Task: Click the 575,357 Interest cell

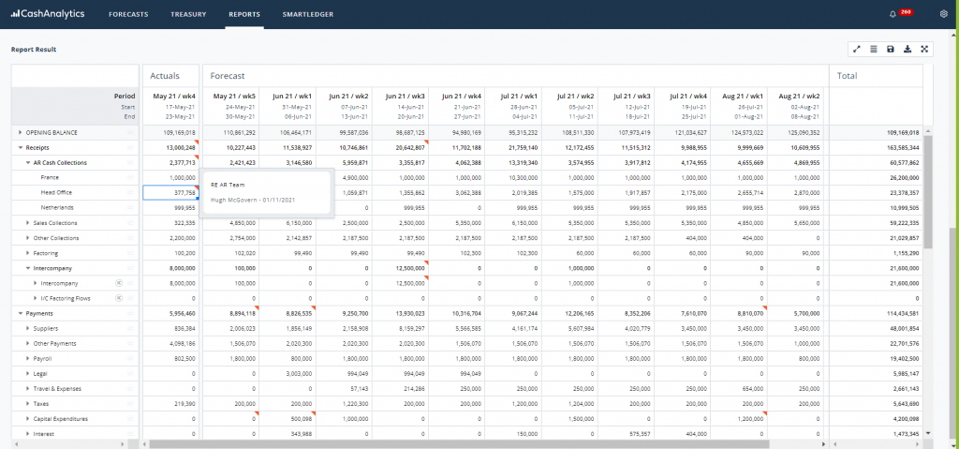Action: coord(627,434)
